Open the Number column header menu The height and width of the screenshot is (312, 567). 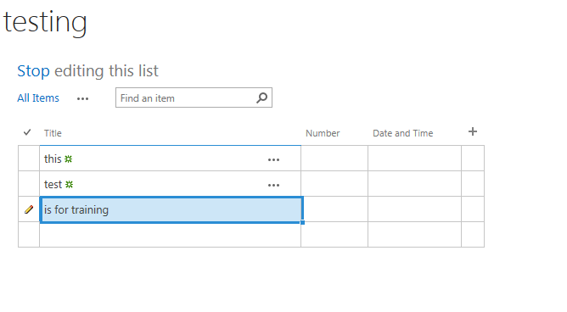tap(323, 133)
